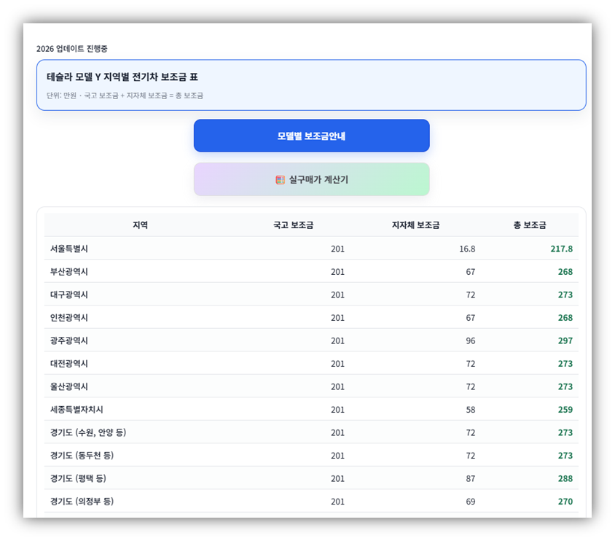Select the 273 total for 대구광역시

(565, 295)
